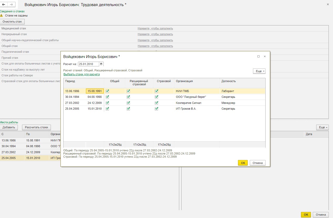Select the start date 13.06.1986 in dialog table

(75, 91)
